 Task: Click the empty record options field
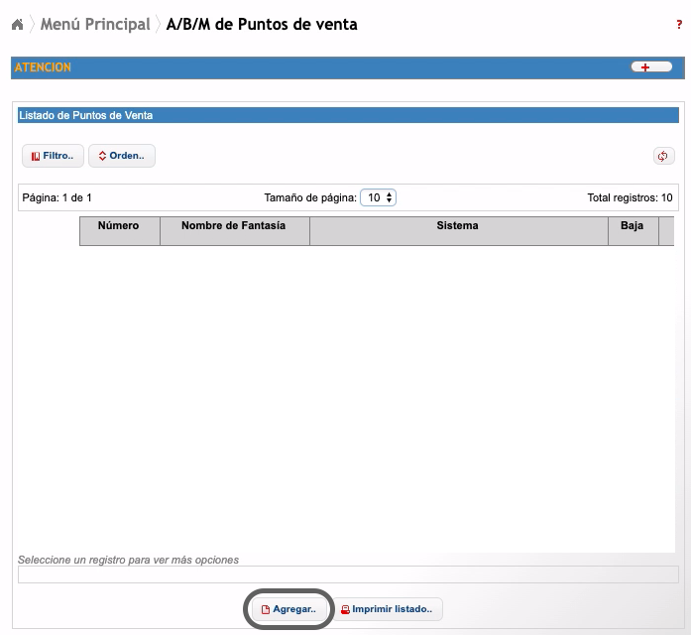pos(348,574)
